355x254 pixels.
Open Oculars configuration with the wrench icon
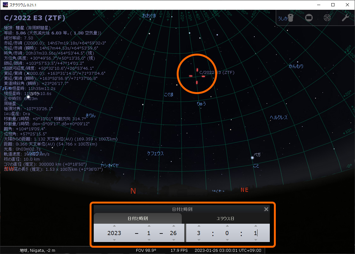click(345, 18)
